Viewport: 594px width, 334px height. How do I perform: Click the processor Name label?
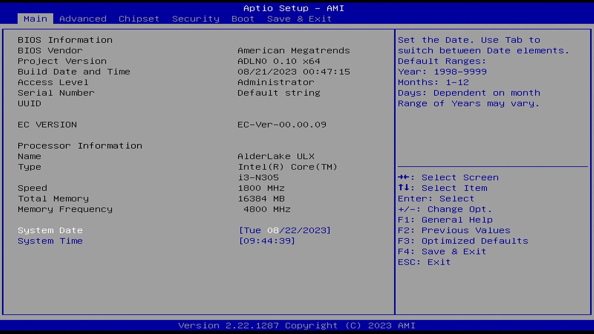tap(29, 156)
